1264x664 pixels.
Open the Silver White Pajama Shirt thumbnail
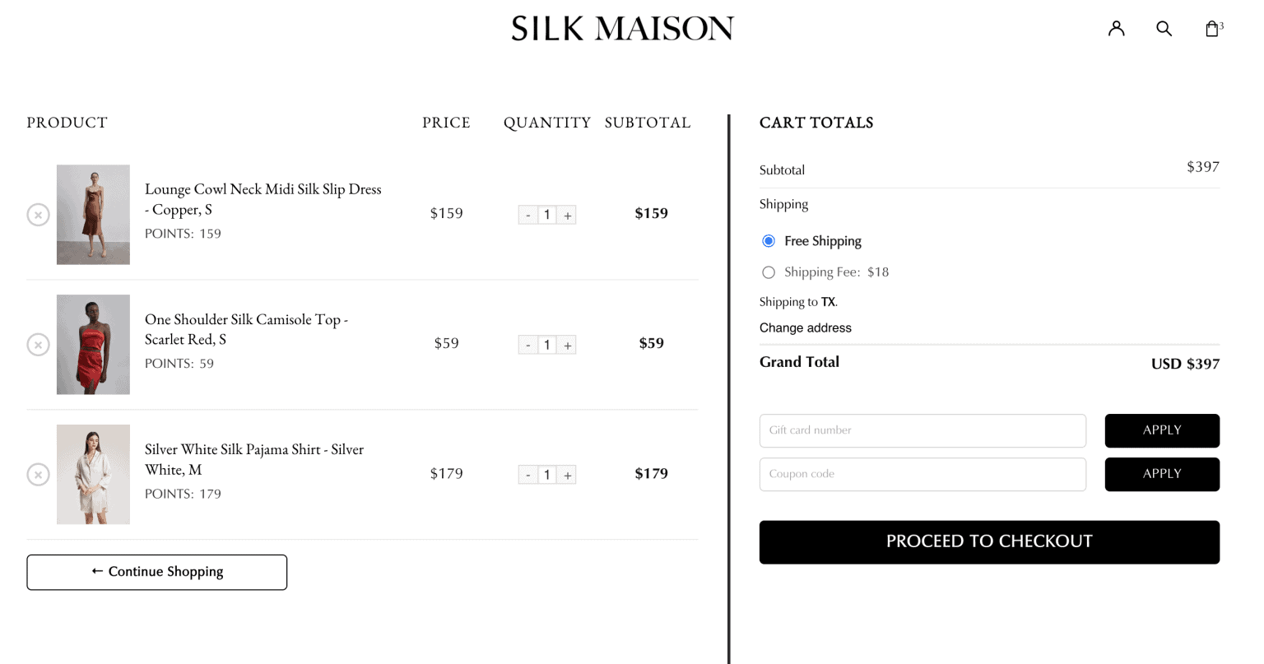pos(92,474)
